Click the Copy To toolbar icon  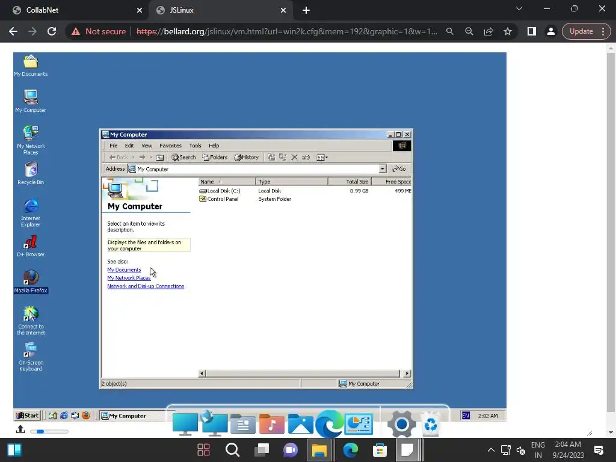pos(283,157)
